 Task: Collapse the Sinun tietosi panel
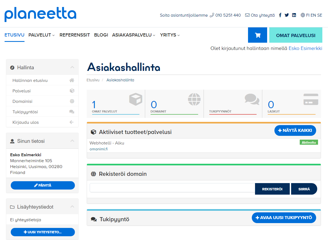72,141
